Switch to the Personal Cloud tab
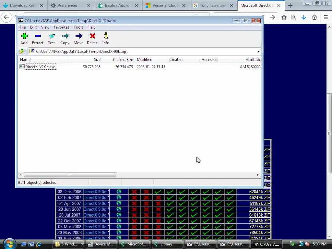 tap(165, 6)
